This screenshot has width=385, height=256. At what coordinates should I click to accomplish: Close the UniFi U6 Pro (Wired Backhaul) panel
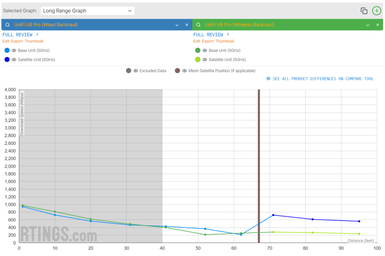(187, 24)
